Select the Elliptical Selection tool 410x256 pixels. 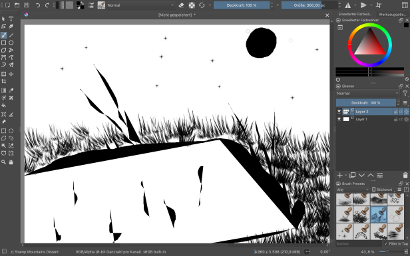click(11, 131)
